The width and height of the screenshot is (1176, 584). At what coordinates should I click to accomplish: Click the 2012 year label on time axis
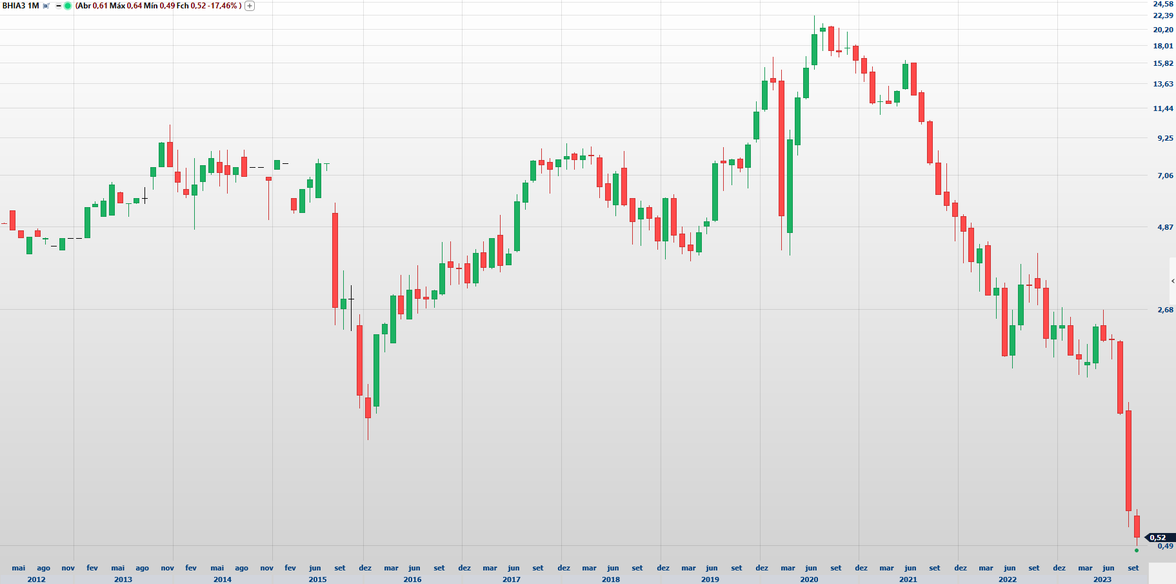point(37,579)
